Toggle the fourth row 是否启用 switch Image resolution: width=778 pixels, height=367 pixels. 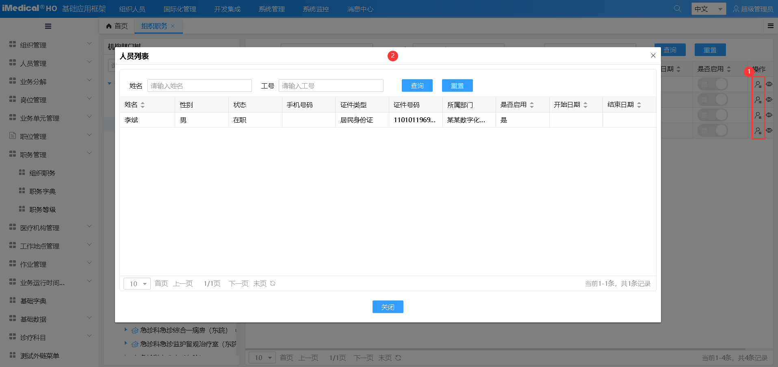coord(713,130)
